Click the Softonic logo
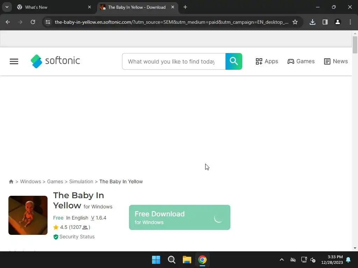The image size is (358, 268). [55, 61]
